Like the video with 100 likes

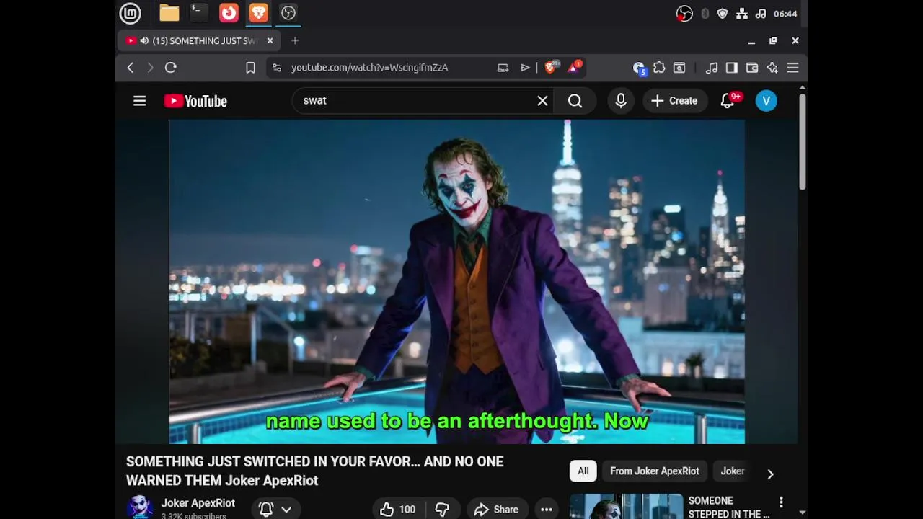pyautogui.click(x=398, y=510)
